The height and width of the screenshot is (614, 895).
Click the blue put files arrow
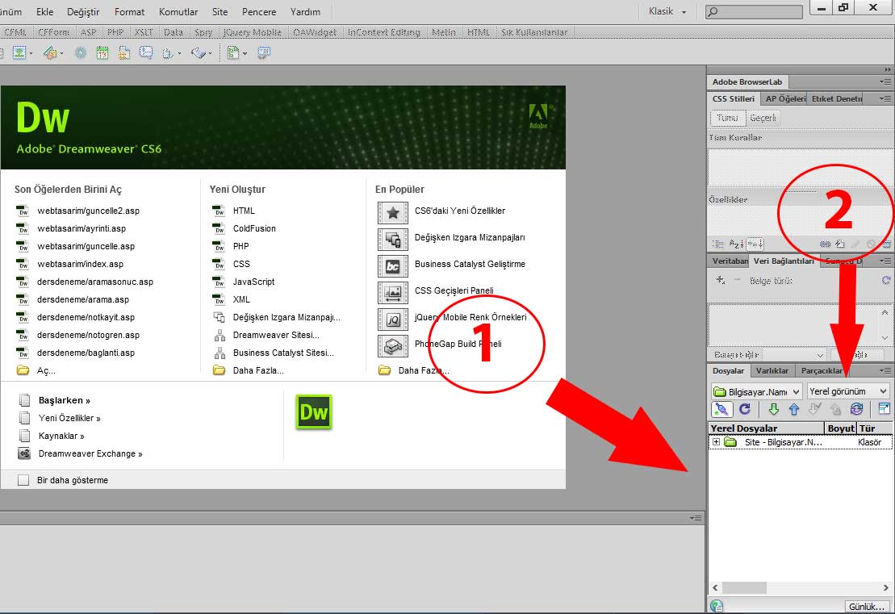coord(794,408)
